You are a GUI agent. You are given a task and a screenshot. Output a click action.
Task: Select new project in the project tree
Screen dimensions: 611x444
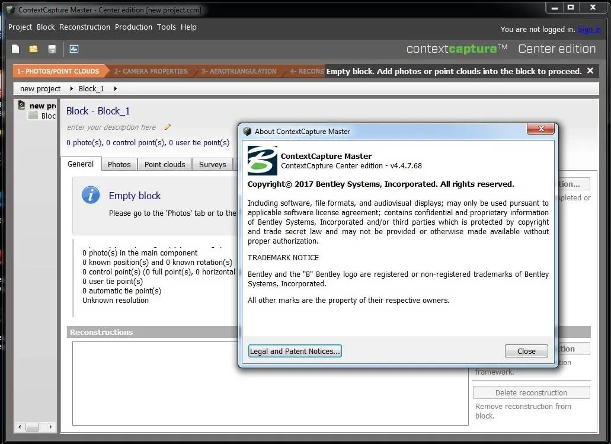point(43,106)
